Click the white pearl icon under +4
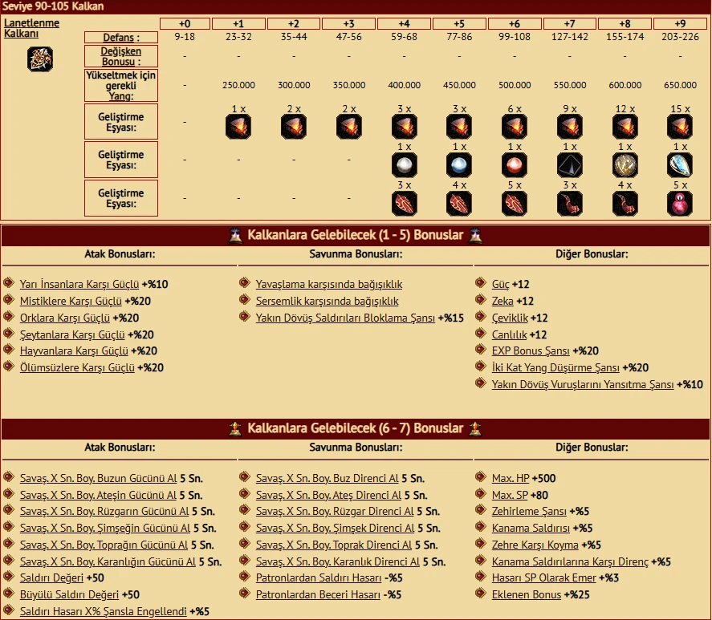 pyautogui.click(x=405, y=165)
